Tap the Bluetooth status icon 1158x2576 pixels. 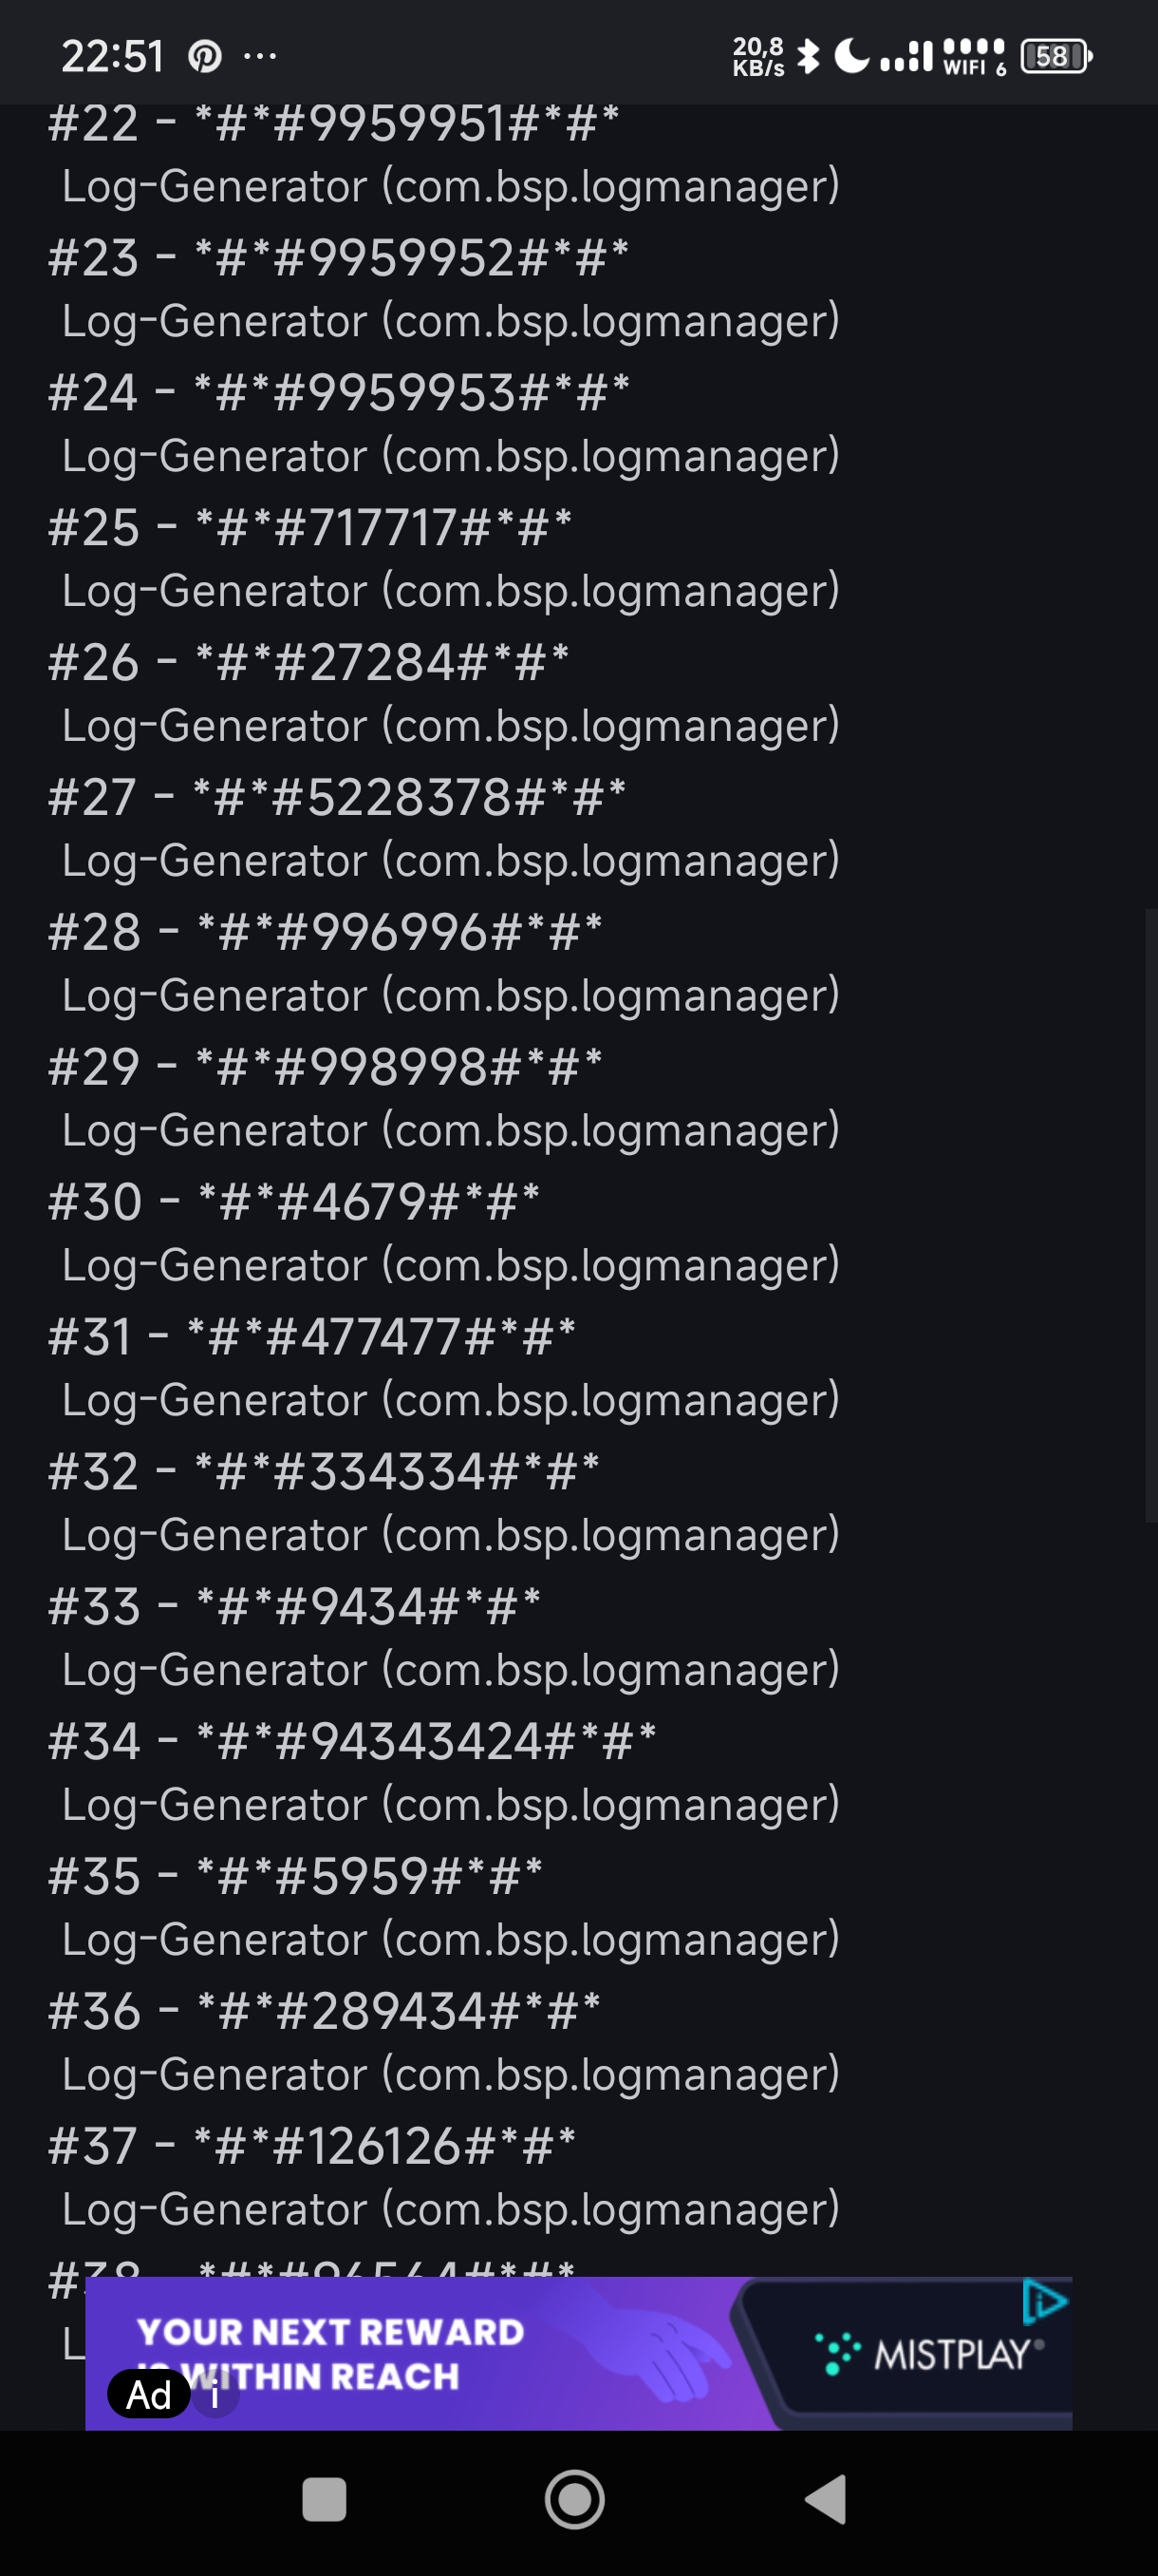(809, 56)
